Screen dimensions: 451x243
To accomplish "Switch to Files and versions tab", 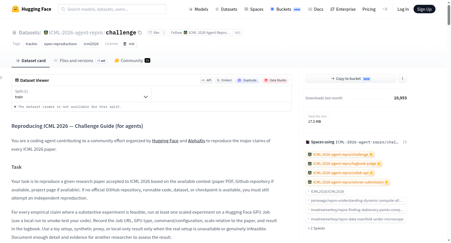I will point(80,60).
